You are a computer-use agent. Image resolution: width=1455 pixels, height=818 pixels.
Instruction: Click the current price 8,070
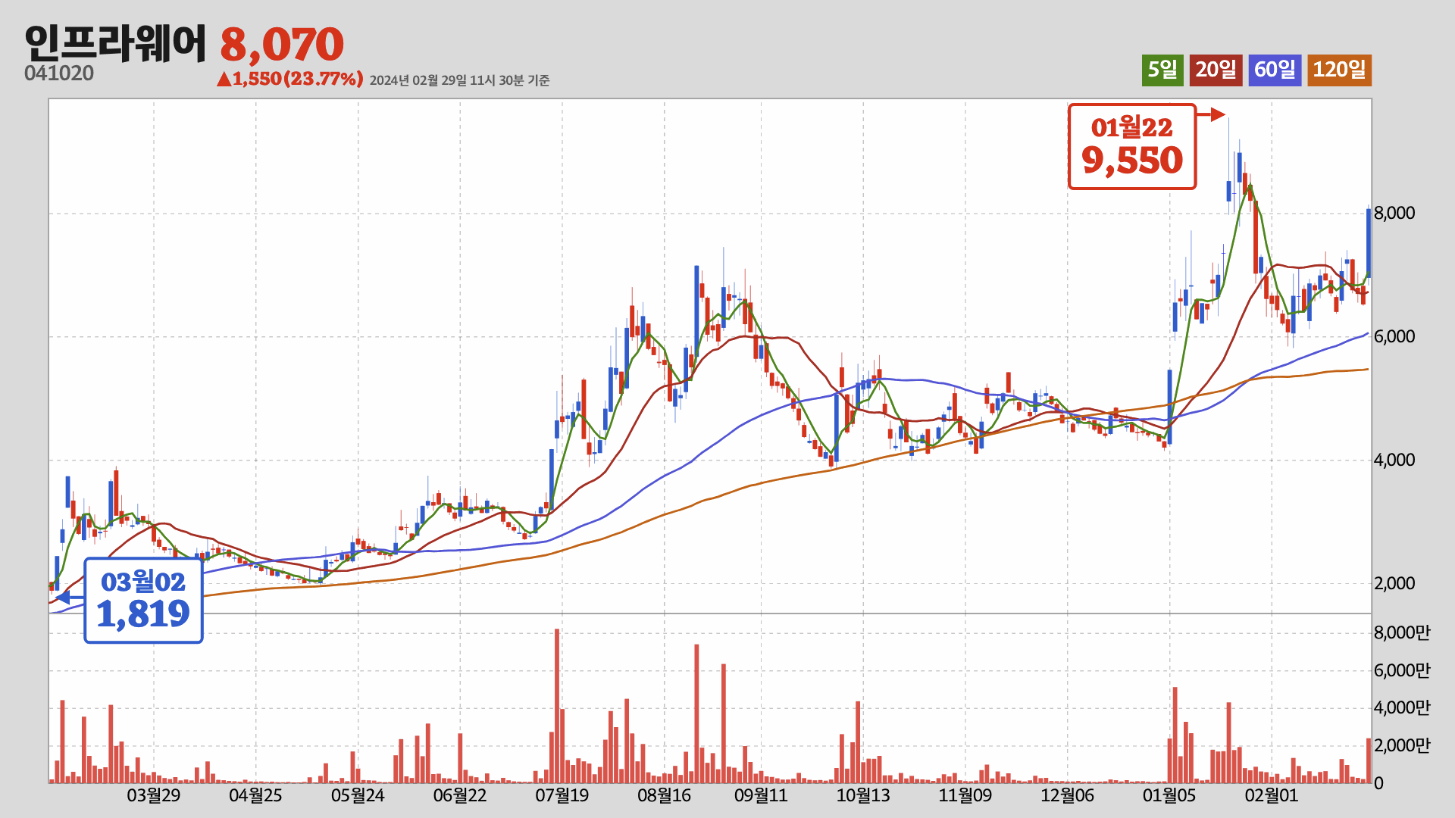(282, 45)
